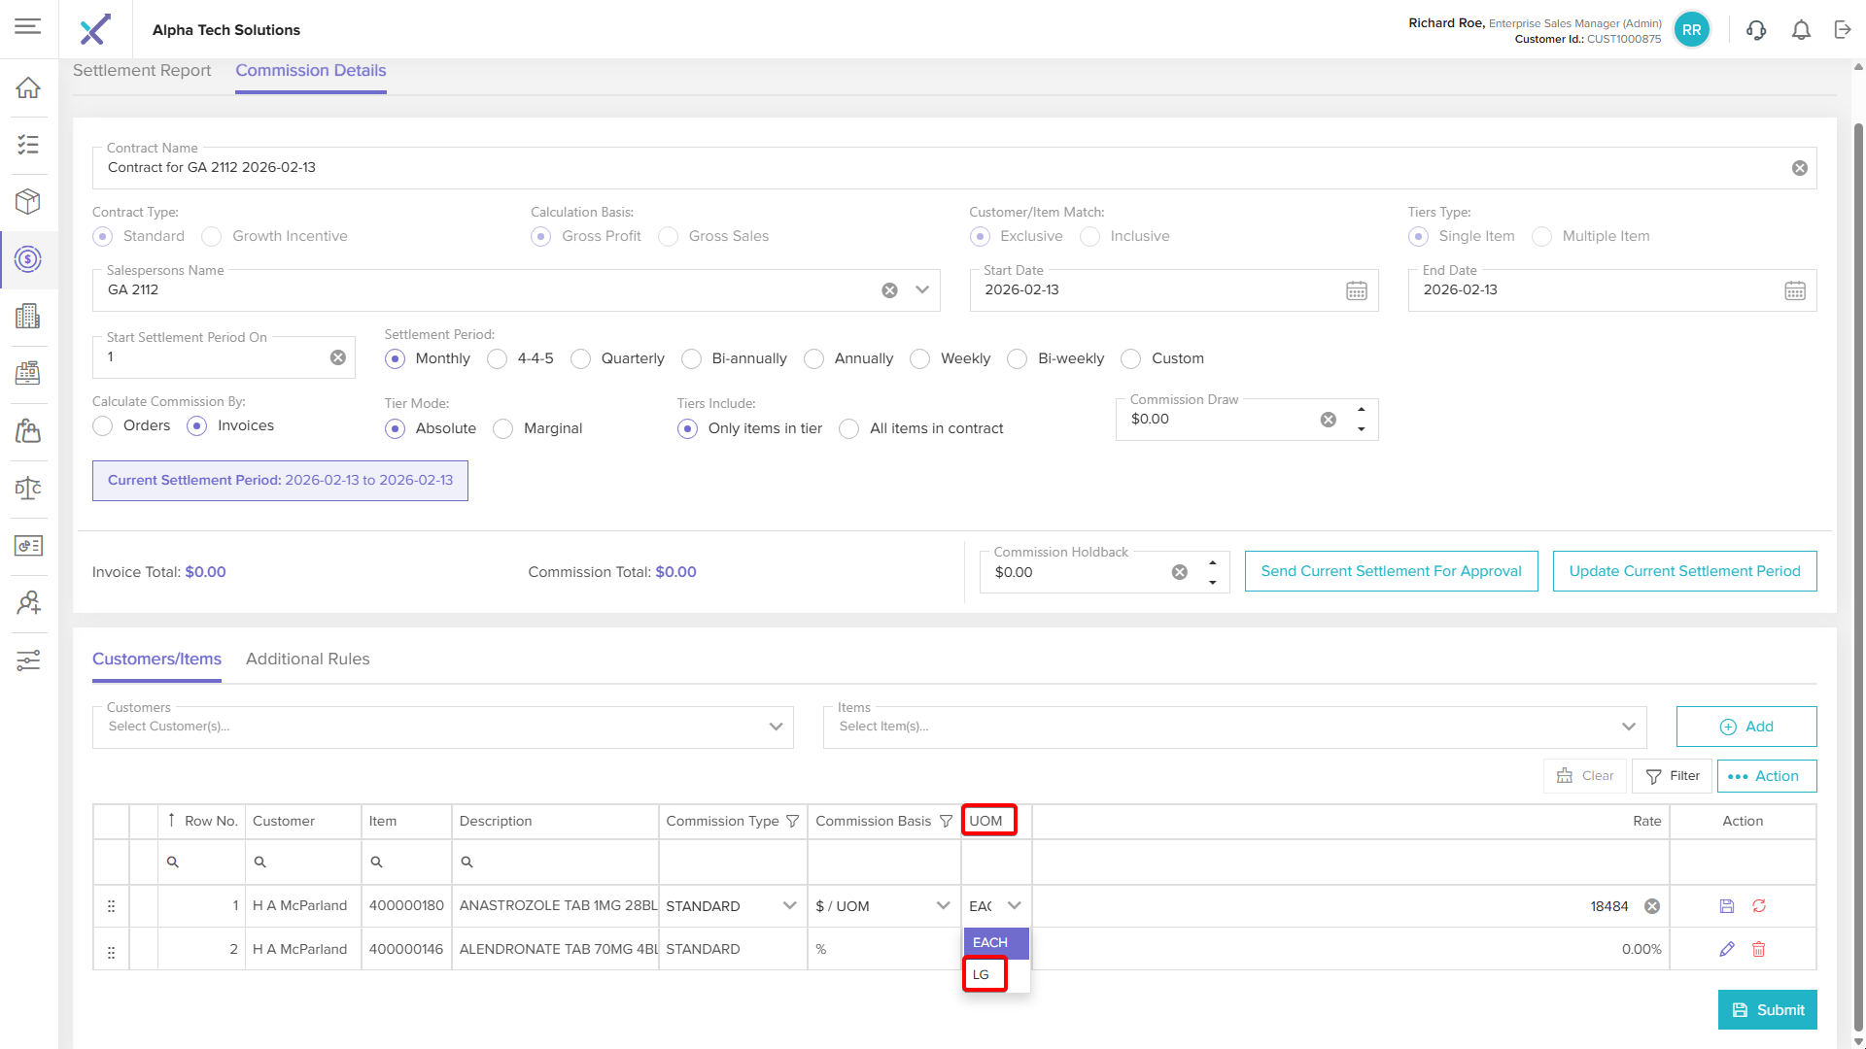Click the home icon in sidebar
Image resolution: width=1866 pixels, height=1049 pixels.
coord(28,87)
